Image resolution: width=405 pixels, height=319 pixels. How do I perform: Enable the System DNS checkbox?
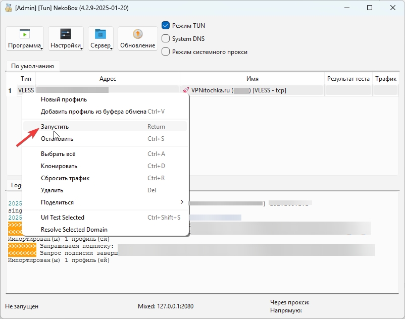pyautogui.click(x=166, y=38)
